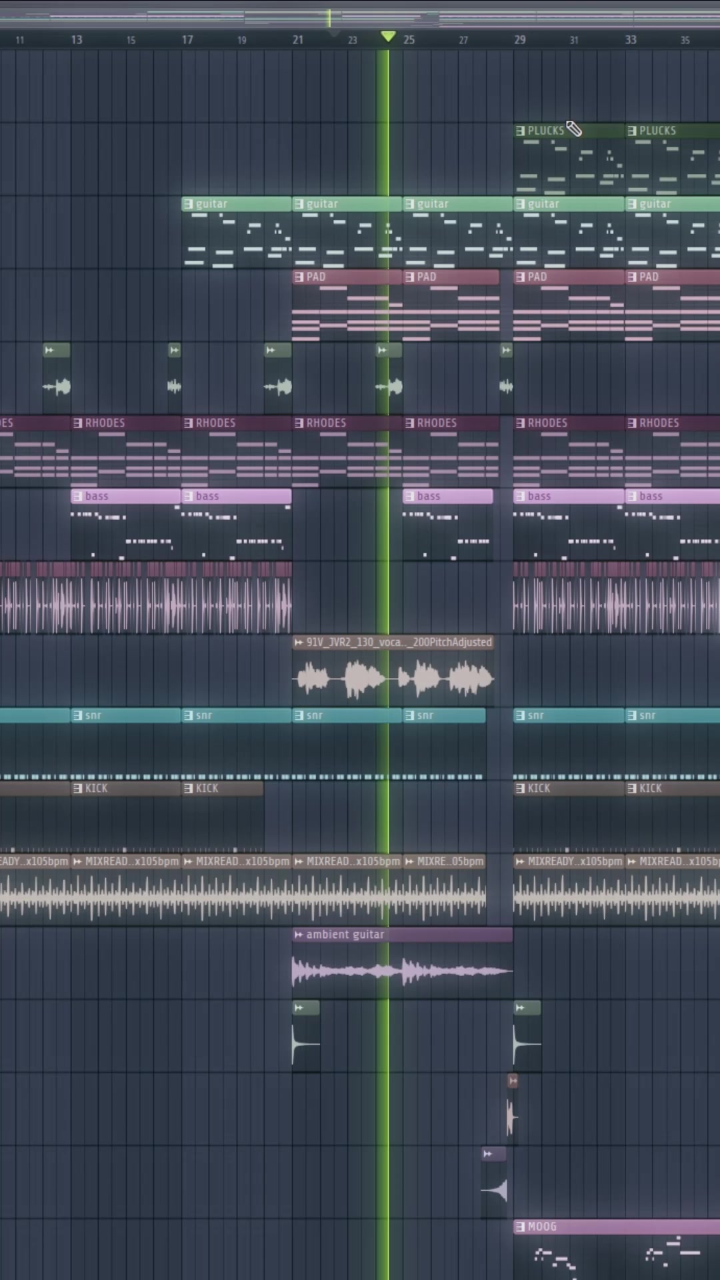The width and height of the screenshot is (720, 1280).
Task: Select the snr clip title at bar 29
Action: point(535,715)
